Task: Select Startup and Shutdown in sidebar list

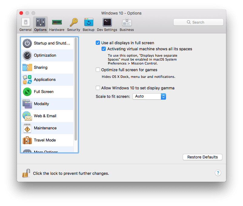Action: point(47,43)
